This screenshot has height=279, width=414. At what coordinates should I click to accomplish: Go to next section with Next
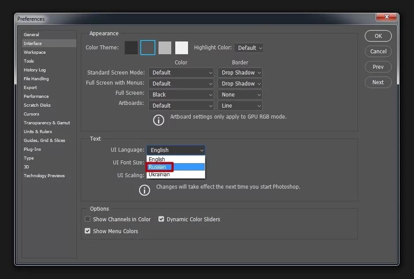[378, 82]
